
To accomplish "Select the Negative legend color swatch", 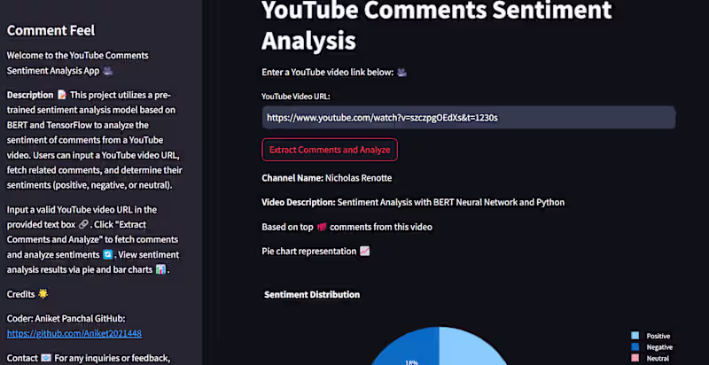I will point(635,347).
